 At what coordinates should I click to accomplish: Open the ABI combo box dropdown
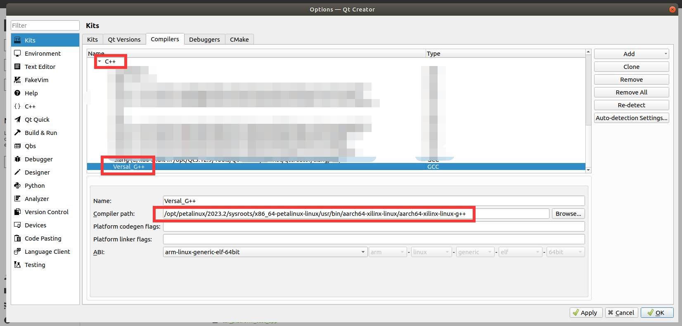265,252
